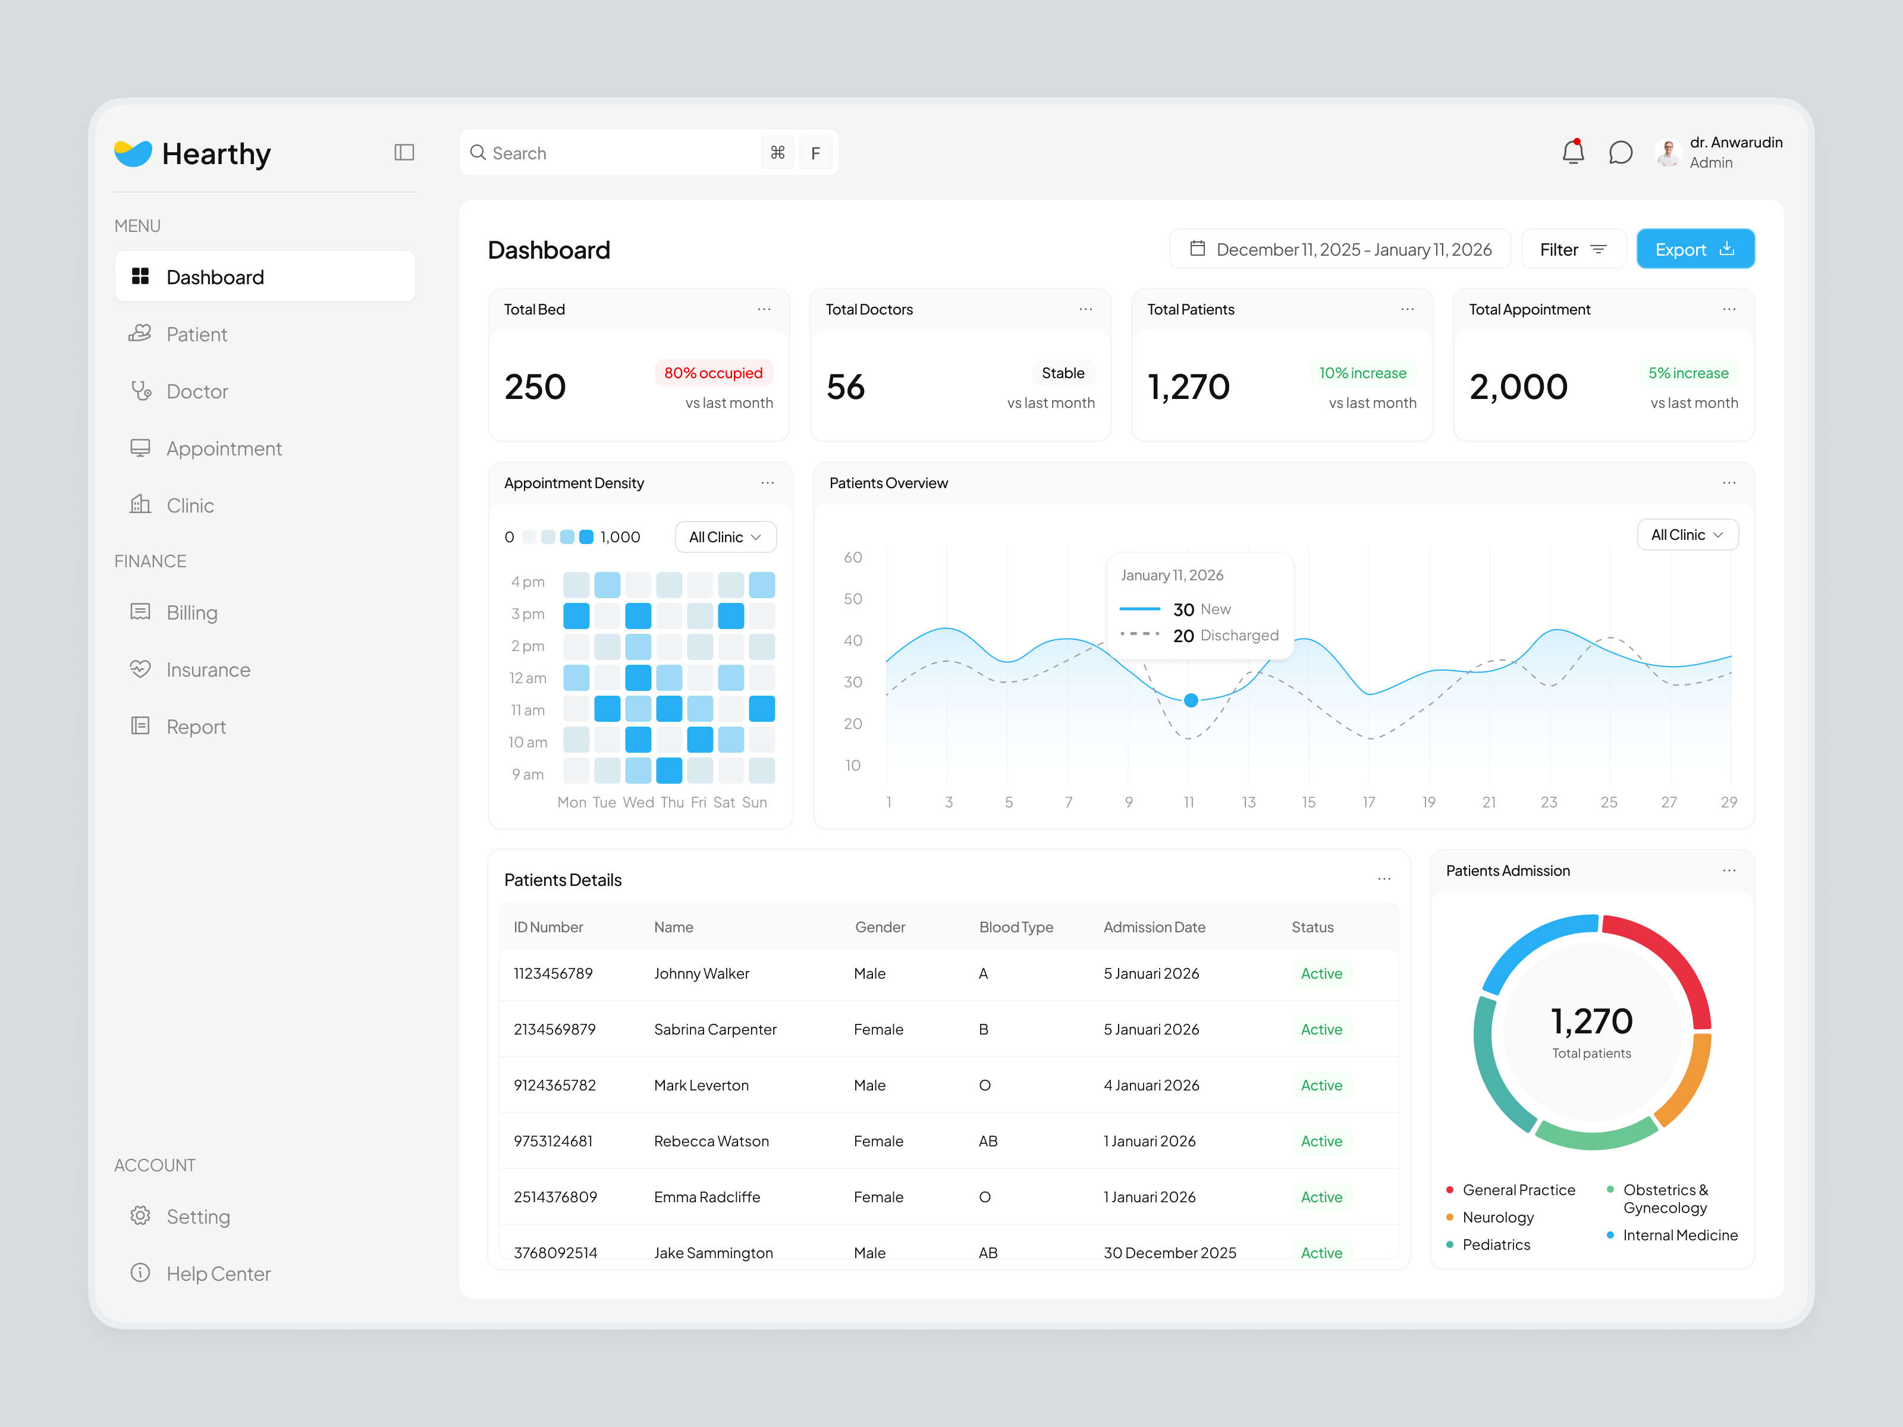Open the date range picker showing December-January
Image resolution: width=1903 pixels, height=1427 pixels.
(1339, 249)
